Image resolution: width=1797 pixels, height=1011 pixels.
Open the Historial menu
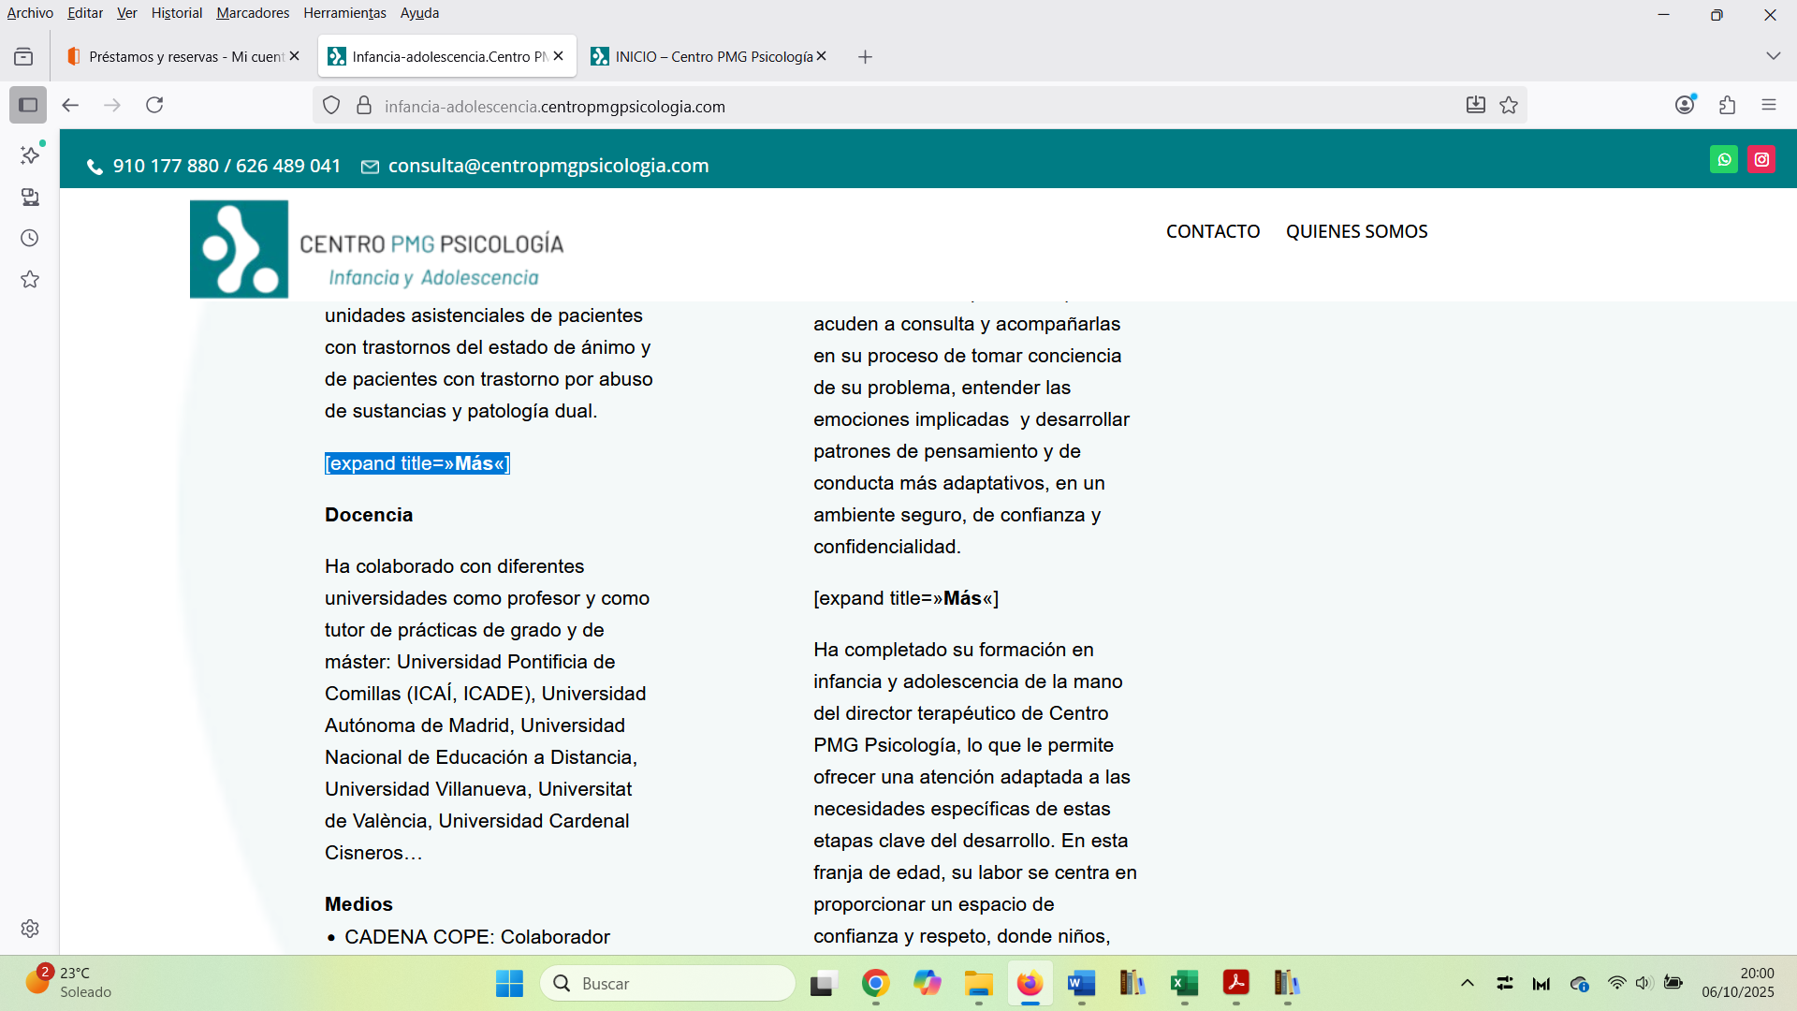coord(176,13)
